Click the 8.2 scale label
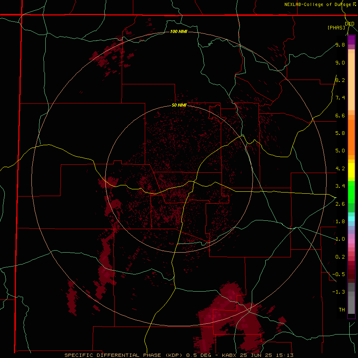This screenshot has height=358, width=358. [340, 80]
